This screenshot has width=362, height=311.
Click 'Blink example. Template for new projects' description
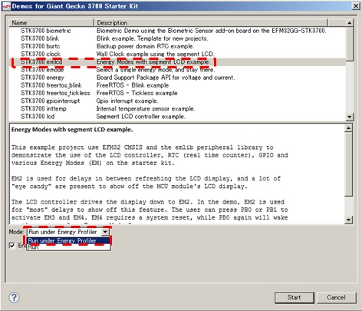pyautogui.click(x=153, y=38)
